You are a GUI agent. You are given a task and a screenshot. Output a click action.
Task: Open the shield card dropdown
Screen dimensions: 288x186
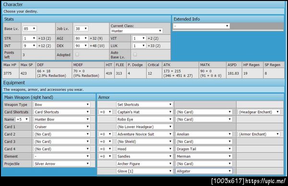pyautogui.click(x=204, y=141)
